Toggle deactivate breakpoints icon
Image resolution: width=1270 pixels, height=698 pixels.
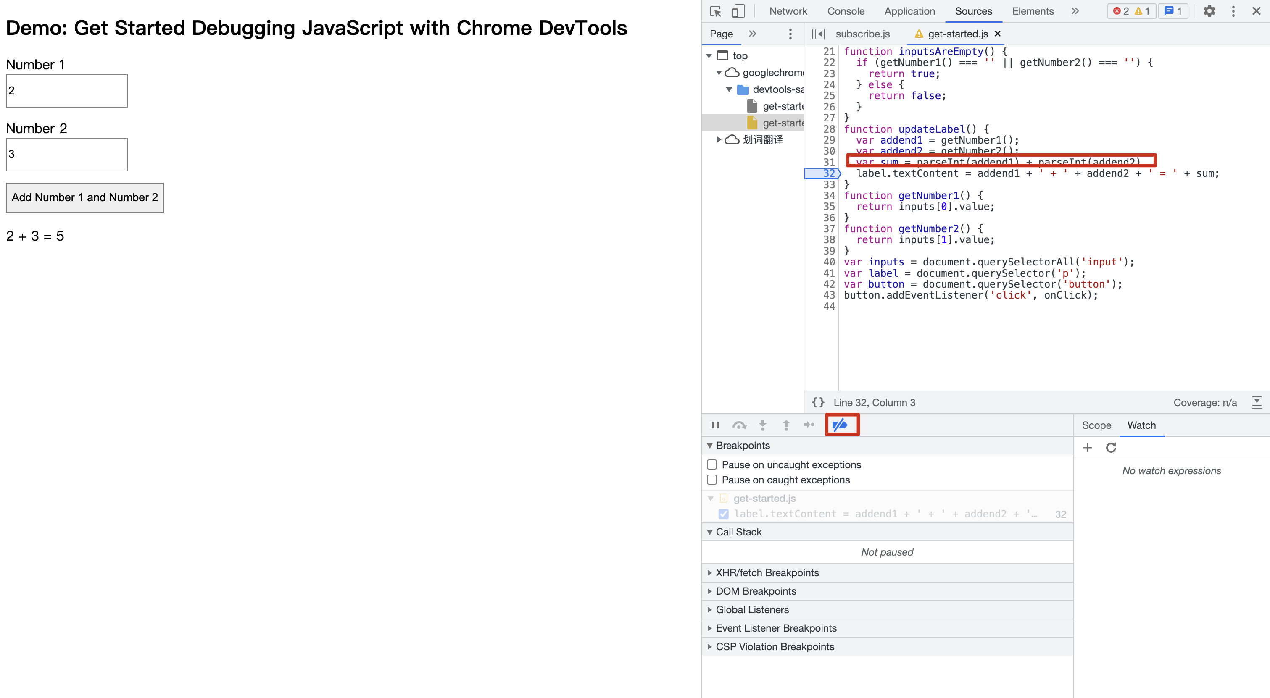pyautogui.click(x=841, y=425)
